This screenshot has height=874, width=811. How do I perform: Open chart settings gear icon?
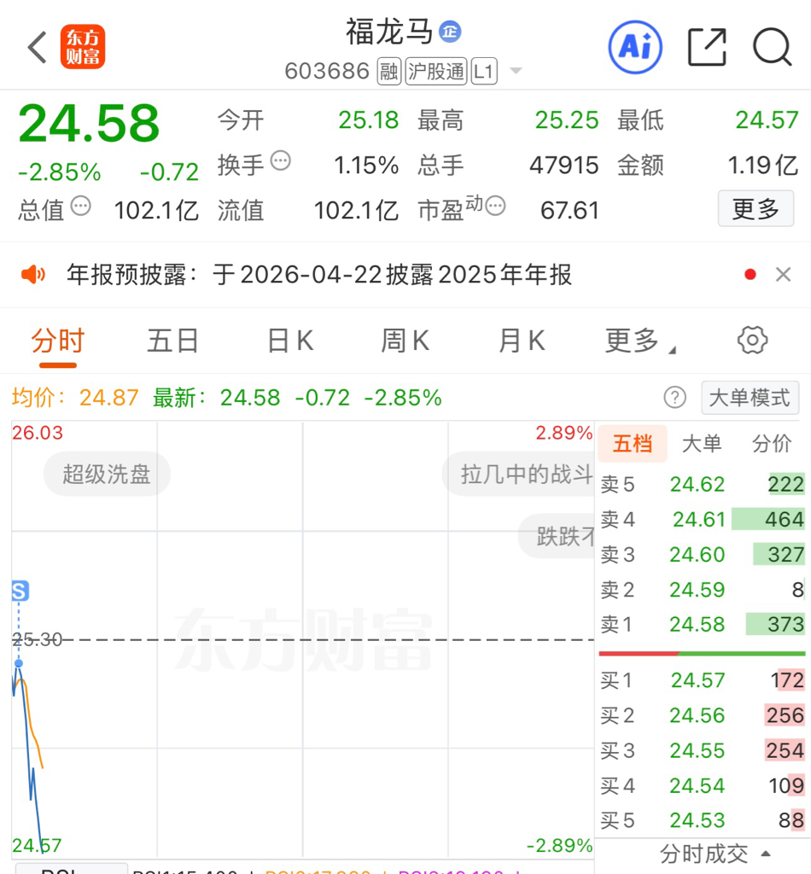pyautogui.click(x=752, y=340)
